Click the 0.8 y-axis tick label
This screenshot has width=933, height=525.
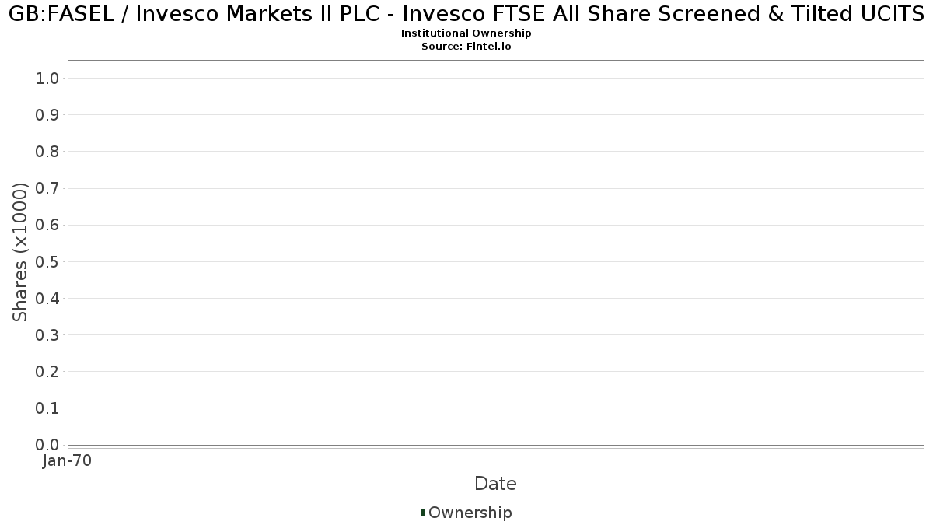tap(47, 151)
